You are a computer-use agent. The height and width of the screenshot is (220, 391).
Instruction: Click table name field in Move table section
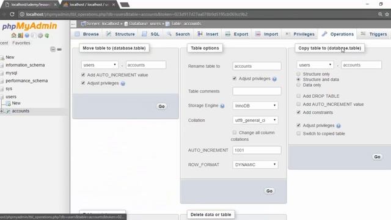[146, 65]
